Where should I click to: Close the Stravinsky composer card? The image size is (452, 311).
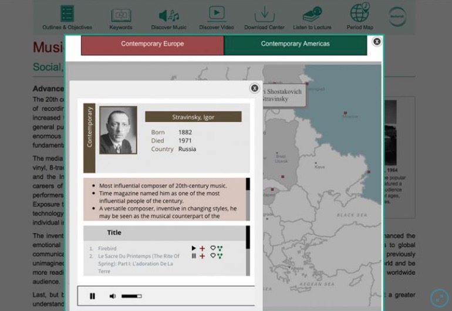pos(255,88)
